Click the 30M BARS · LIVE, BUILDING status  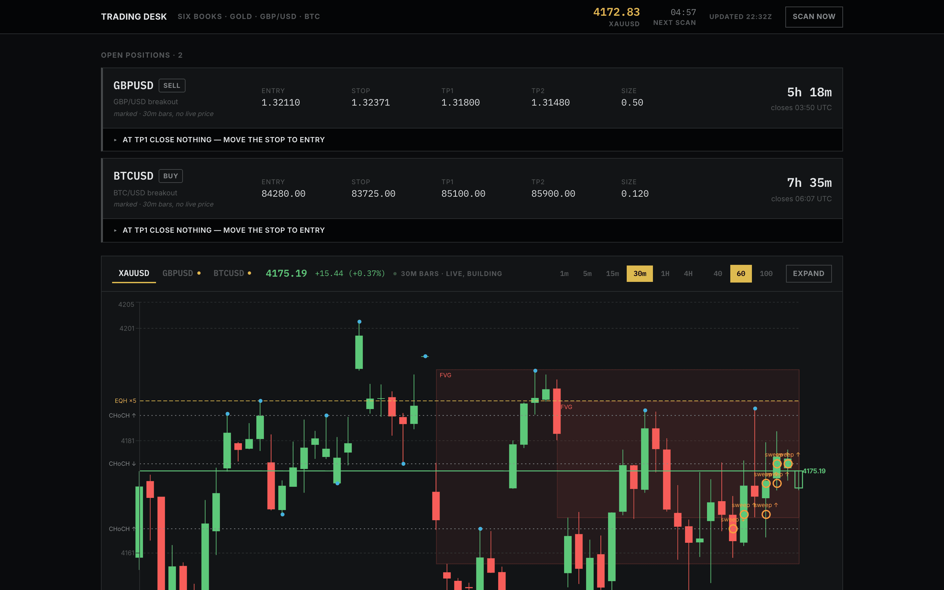coord(451,274)
